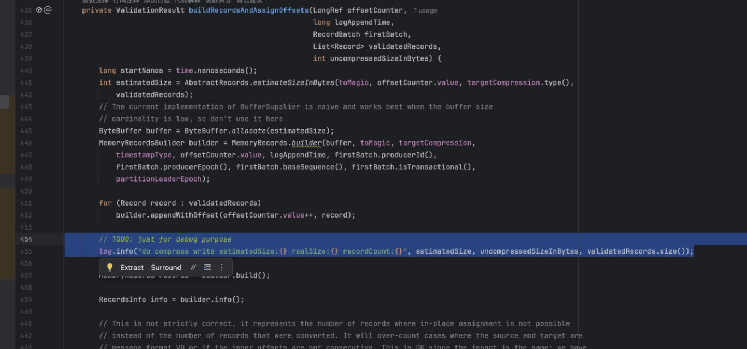The height and width of the screenshot is (349, 747).
Task: Place the cursor in the TODO debug comment
Action: click(x=165, y=239)
